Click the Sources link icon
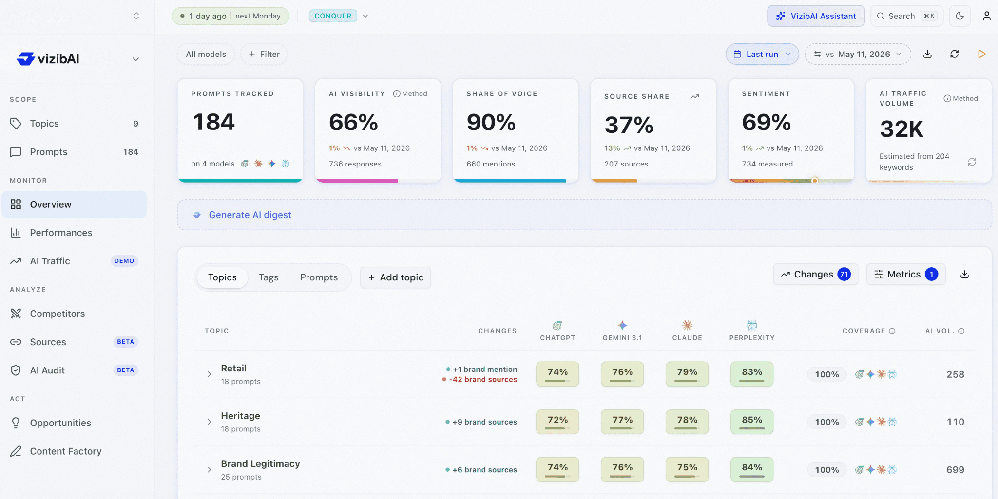This screenshot has height=499, width=998. coord(16,342)
